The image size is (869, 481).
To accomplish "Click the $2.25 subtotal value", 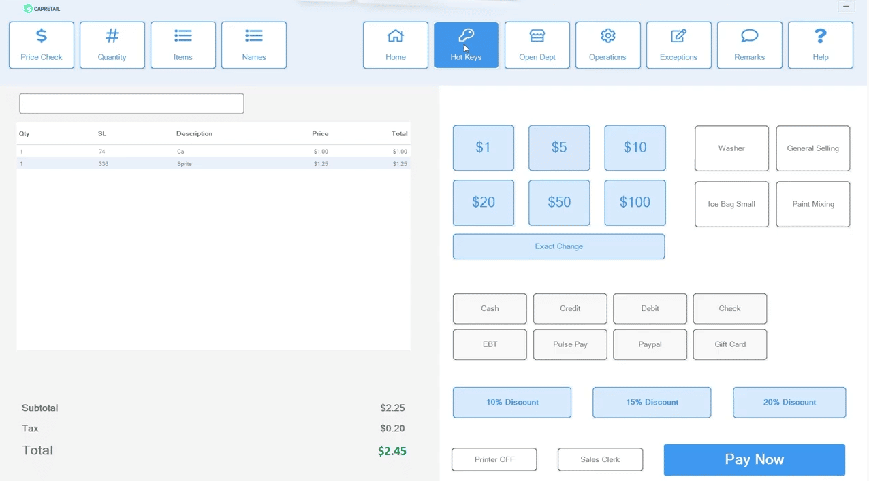I will (x=393, y=408).
